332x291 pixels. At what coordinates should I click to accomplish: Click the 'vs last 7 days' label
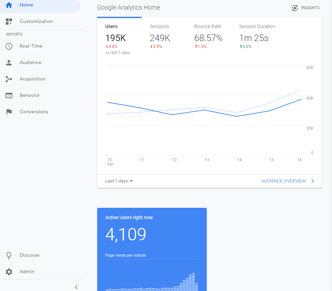(x=117, y=53)
